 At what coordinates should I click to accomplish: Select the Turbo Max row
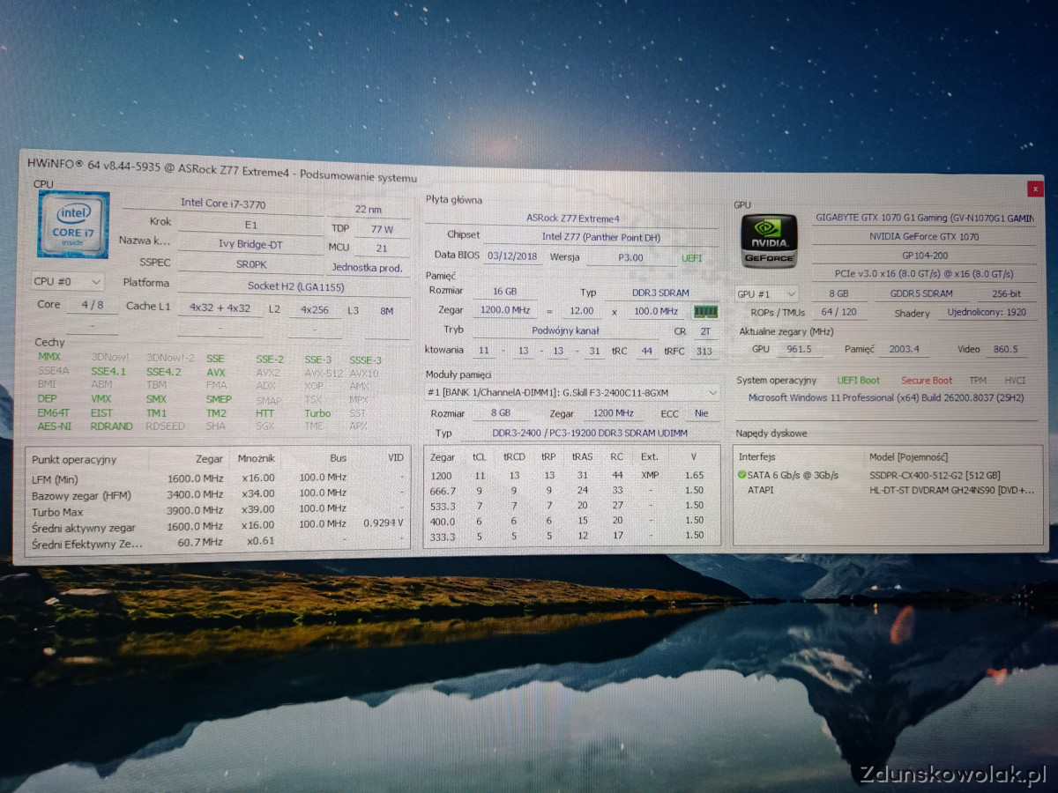tap(217, 511)
